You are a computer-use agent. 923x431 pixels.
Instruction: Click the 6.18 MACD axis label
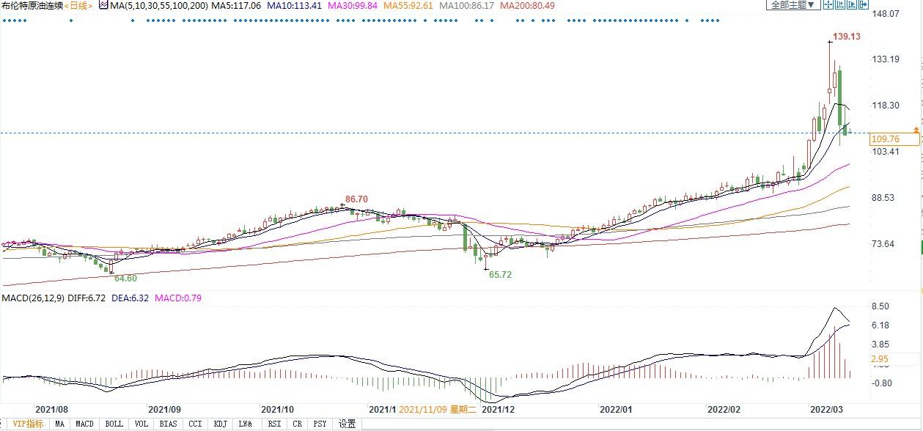[x=880, y=325]
